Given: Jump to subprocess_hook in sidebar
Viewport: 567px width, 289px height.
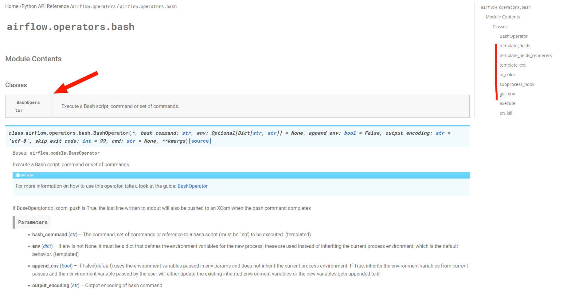Looking at the screenshot, I should coord(517,84).
